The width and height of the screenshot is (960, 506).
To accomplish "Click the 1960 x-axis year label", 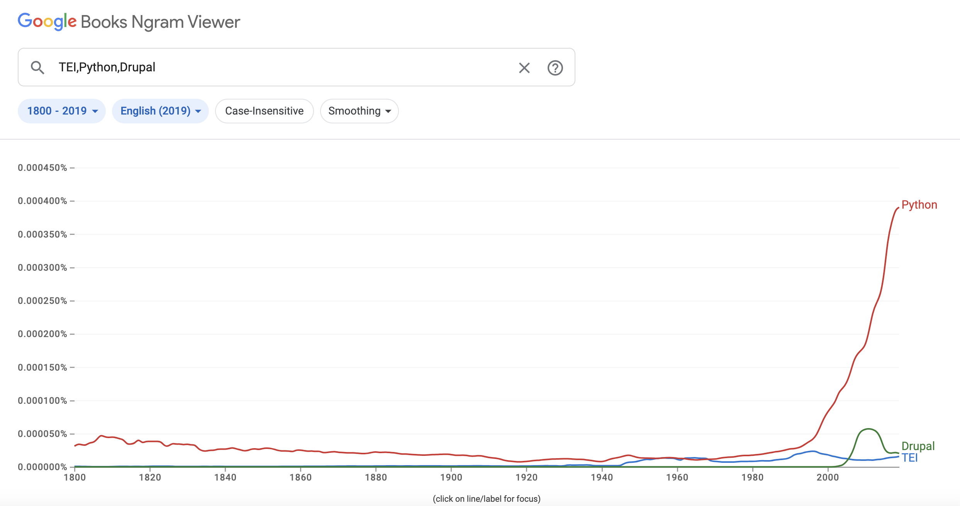I will tap(677, 477).
